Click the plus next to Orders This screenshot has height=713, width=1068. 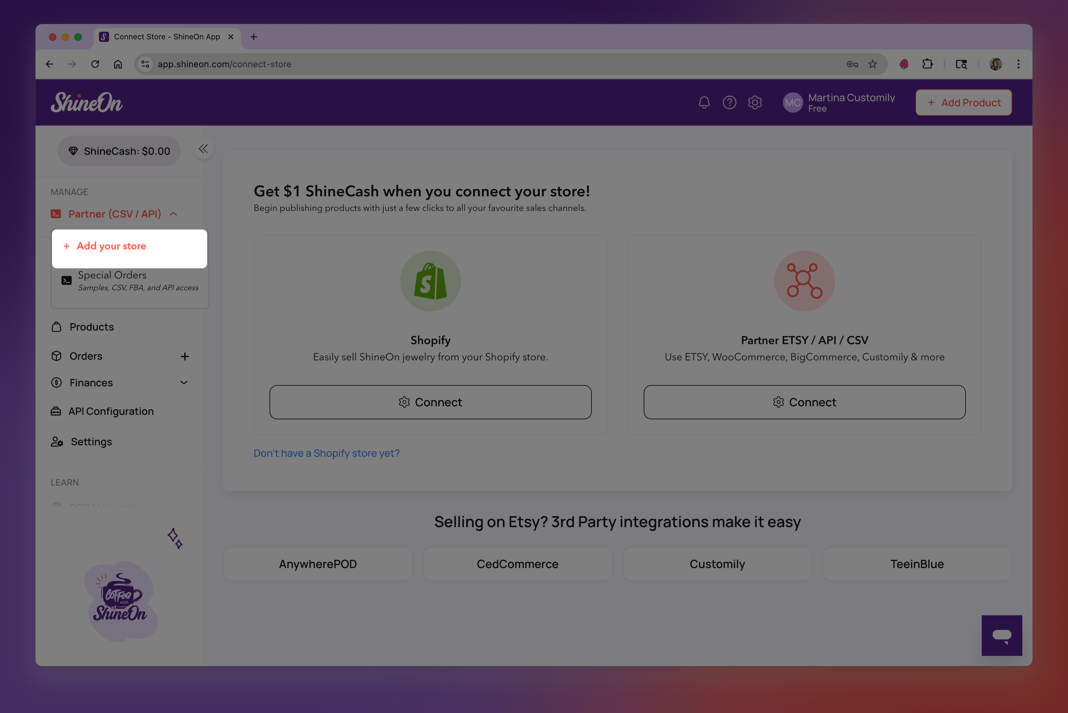pos(185,356)
